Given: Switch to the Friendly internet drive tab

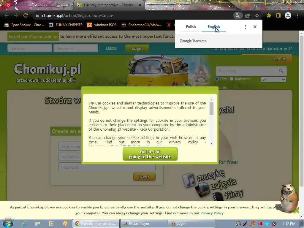Looking at the screenshot, I should tap(109, 5).
